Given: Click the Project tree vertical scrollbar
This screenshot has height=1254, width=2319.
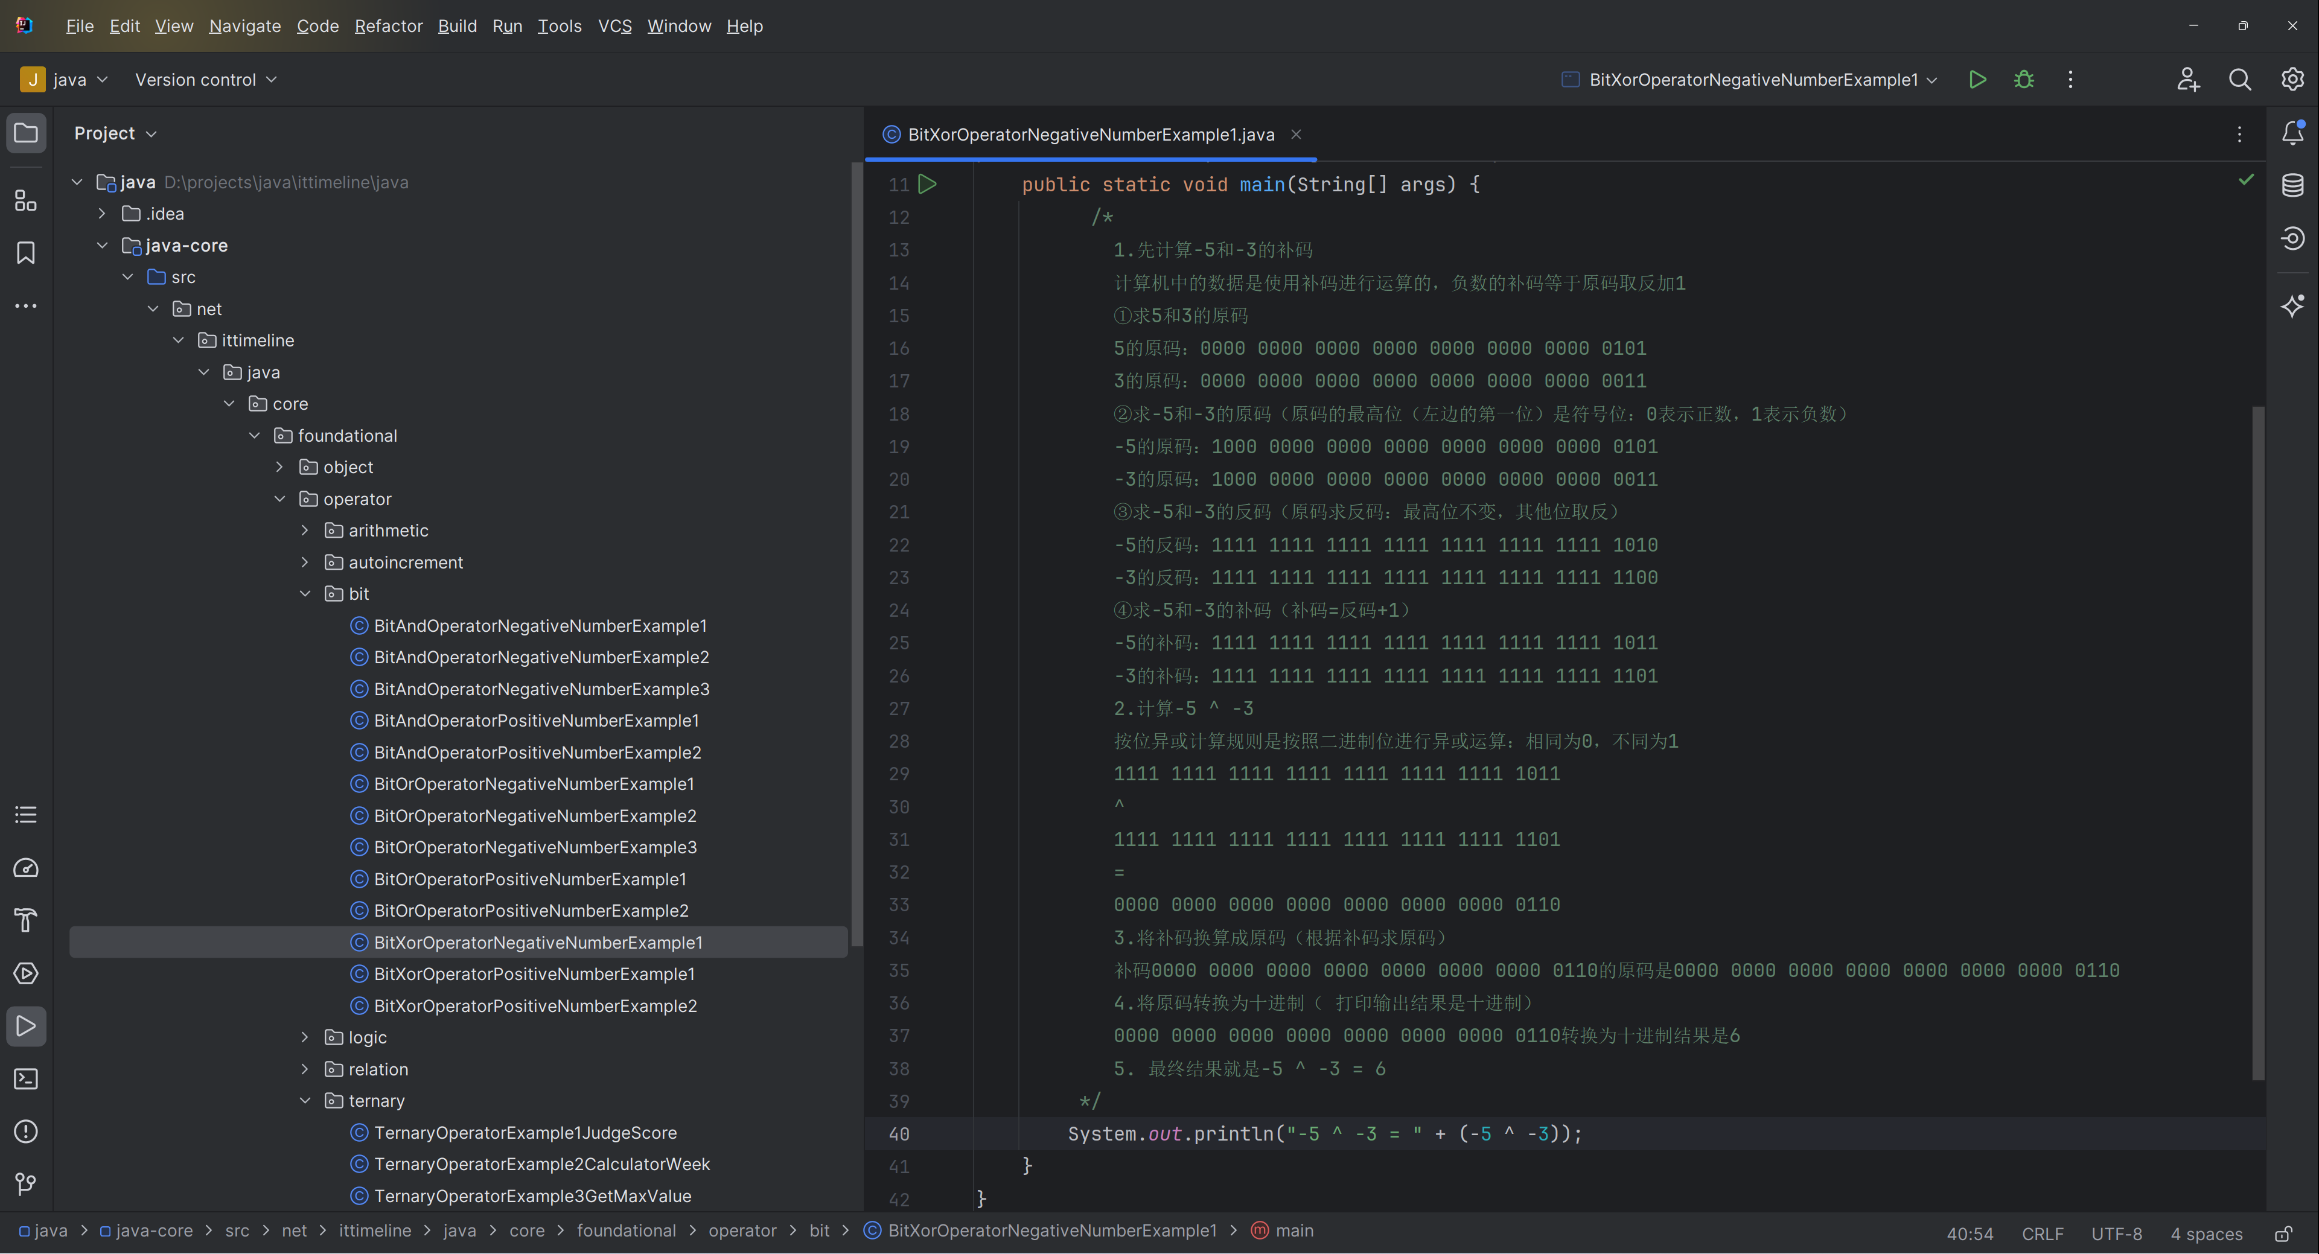Looking at the screenshot, I should [856, 553].
